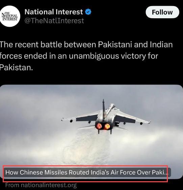Screen dimensions: 183x190
Task: Open the @TheNatlInterest handle
Action: click(x=54, y=21)
